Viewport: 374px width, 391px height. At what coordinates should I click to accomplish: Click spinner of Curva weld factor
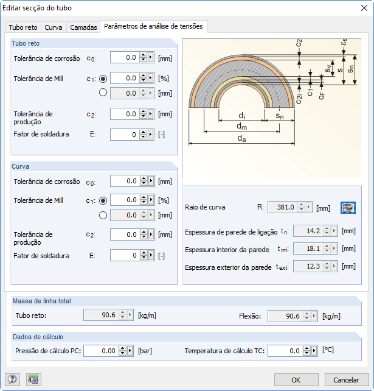(144, 255)
